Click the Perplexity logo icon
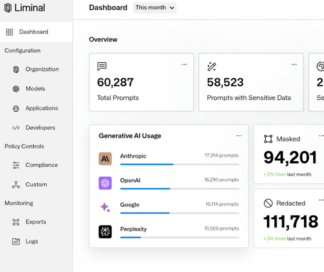This screenshot has width=324, height=272. tap(105, 232)
